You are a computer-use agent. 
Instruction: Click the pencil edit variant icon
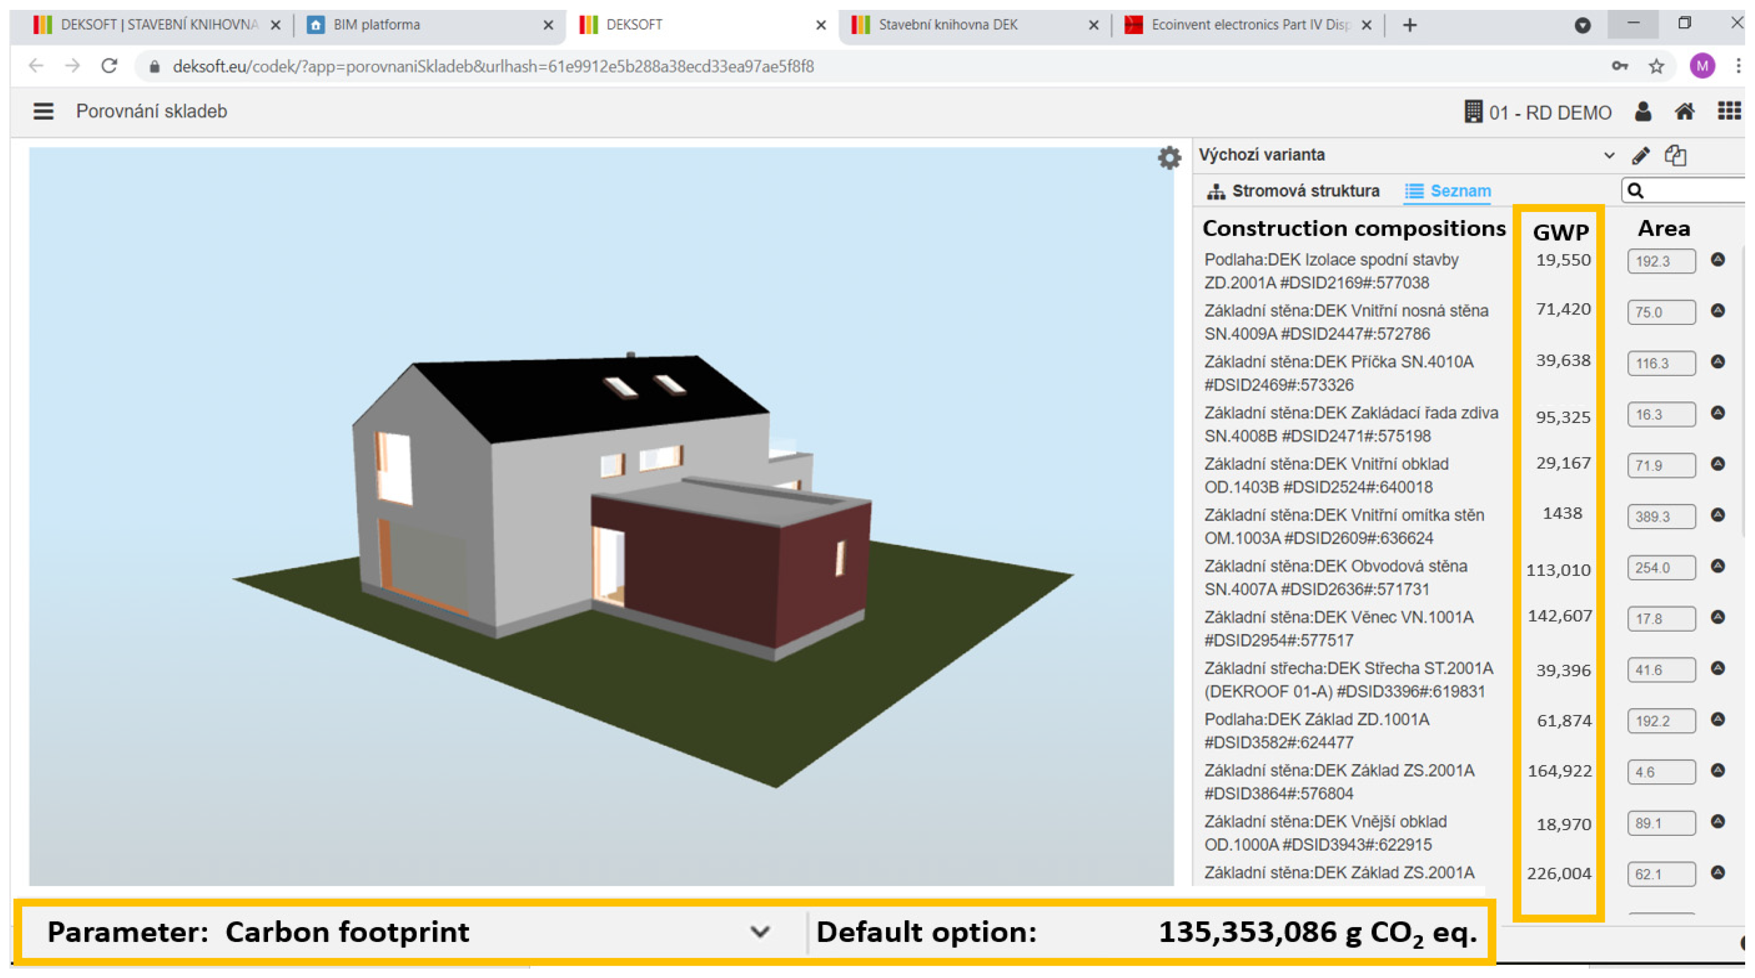tap(1641, 156)
